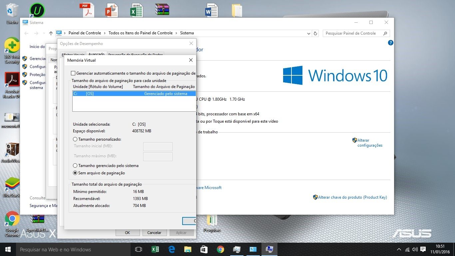Open the IObit Uninstaller desktop shortcut
Image resolution: width=455 pixels, height=256 pixels.
tap(37, 10)
